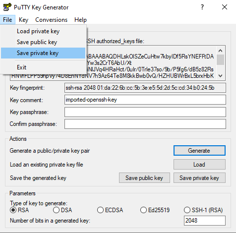Open the Key menu
This screenshot has width=236, height=233.
(x=23, y=20)
